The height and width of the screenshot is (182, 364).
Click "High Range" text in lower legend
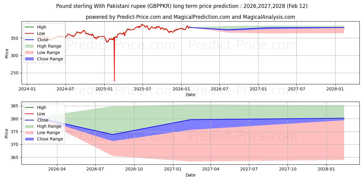coord(49,126)
